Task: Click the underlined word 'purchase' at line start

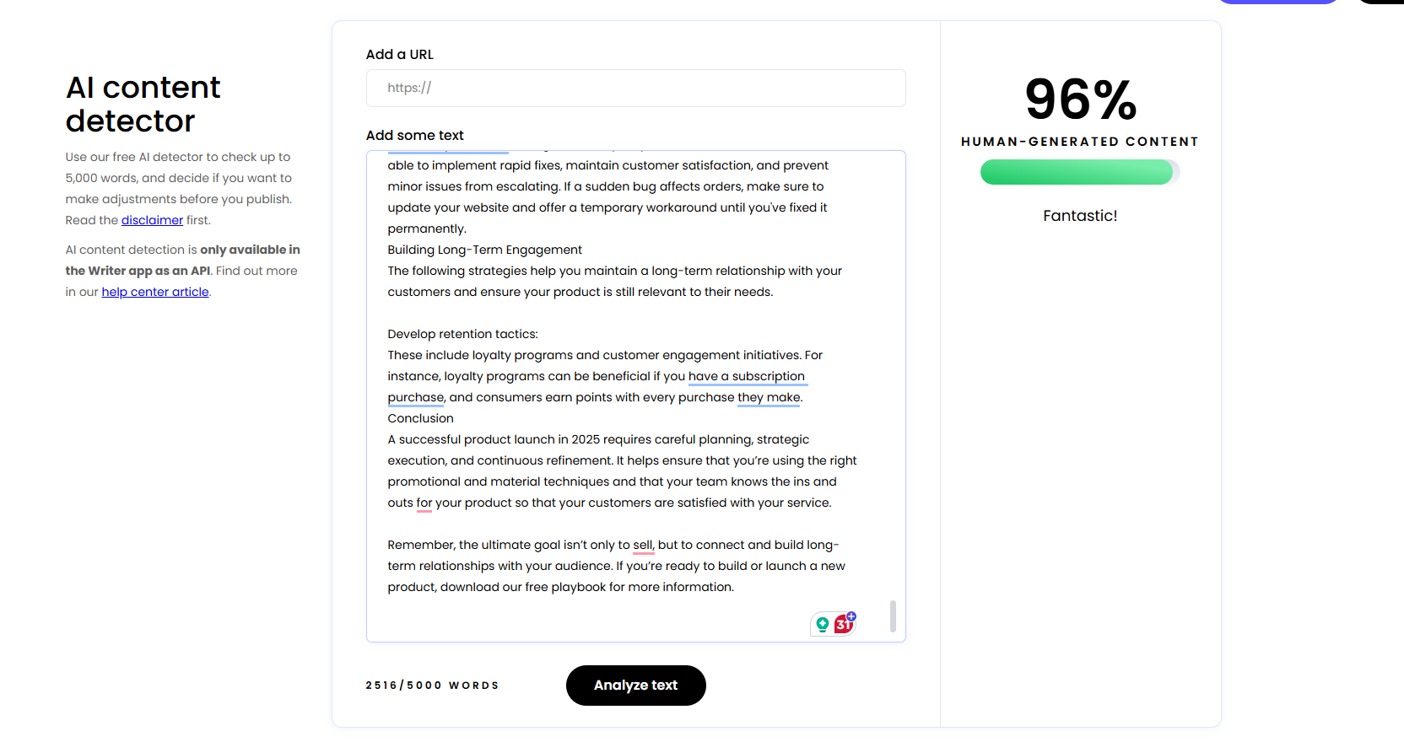Action: [x=415, y=397]
